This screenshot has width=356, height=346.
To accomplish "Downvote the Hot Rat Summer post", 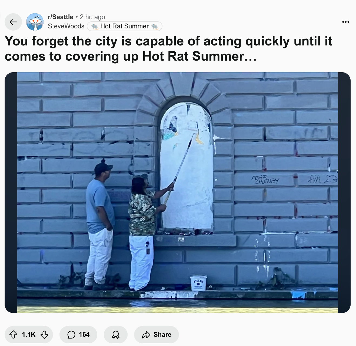I will point(44,335).
